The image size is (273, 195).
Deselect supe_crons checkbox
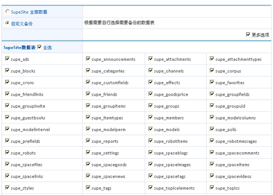pyautogui.click(x=7, y=82)
